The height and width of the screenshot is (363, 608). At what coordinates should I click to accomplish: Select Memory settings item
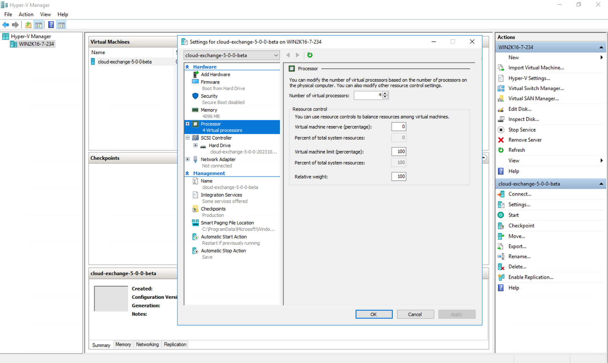(209, 110)
